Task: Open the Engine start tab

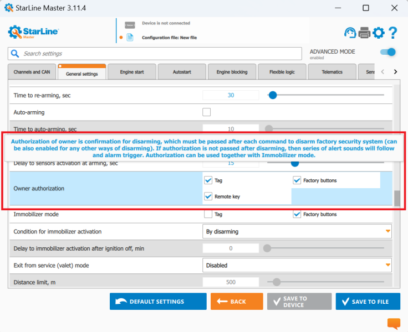Action: [132, 72]
